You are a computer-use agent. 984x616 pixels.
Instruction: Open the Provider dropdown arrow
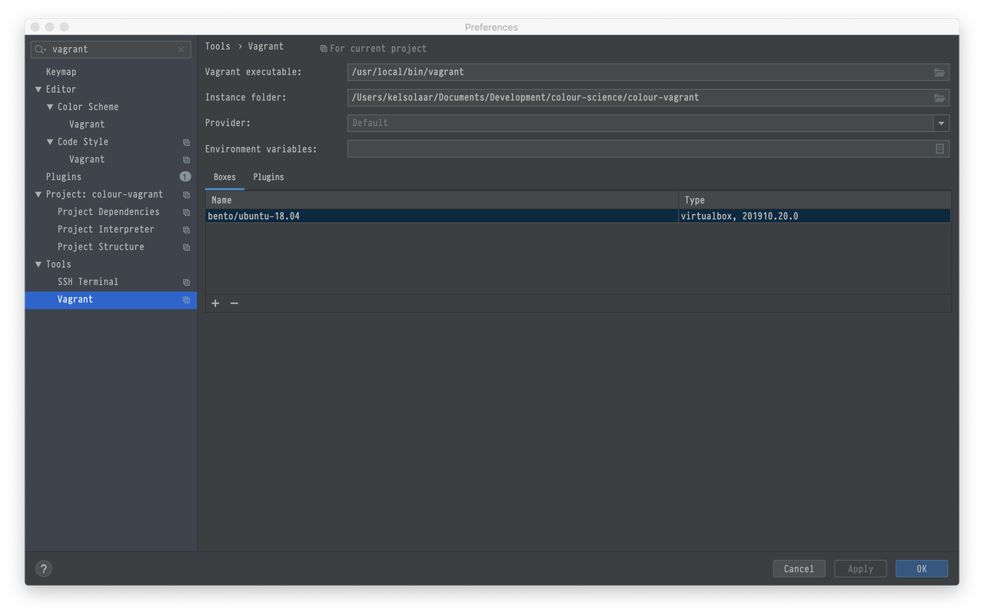(941, 123)
